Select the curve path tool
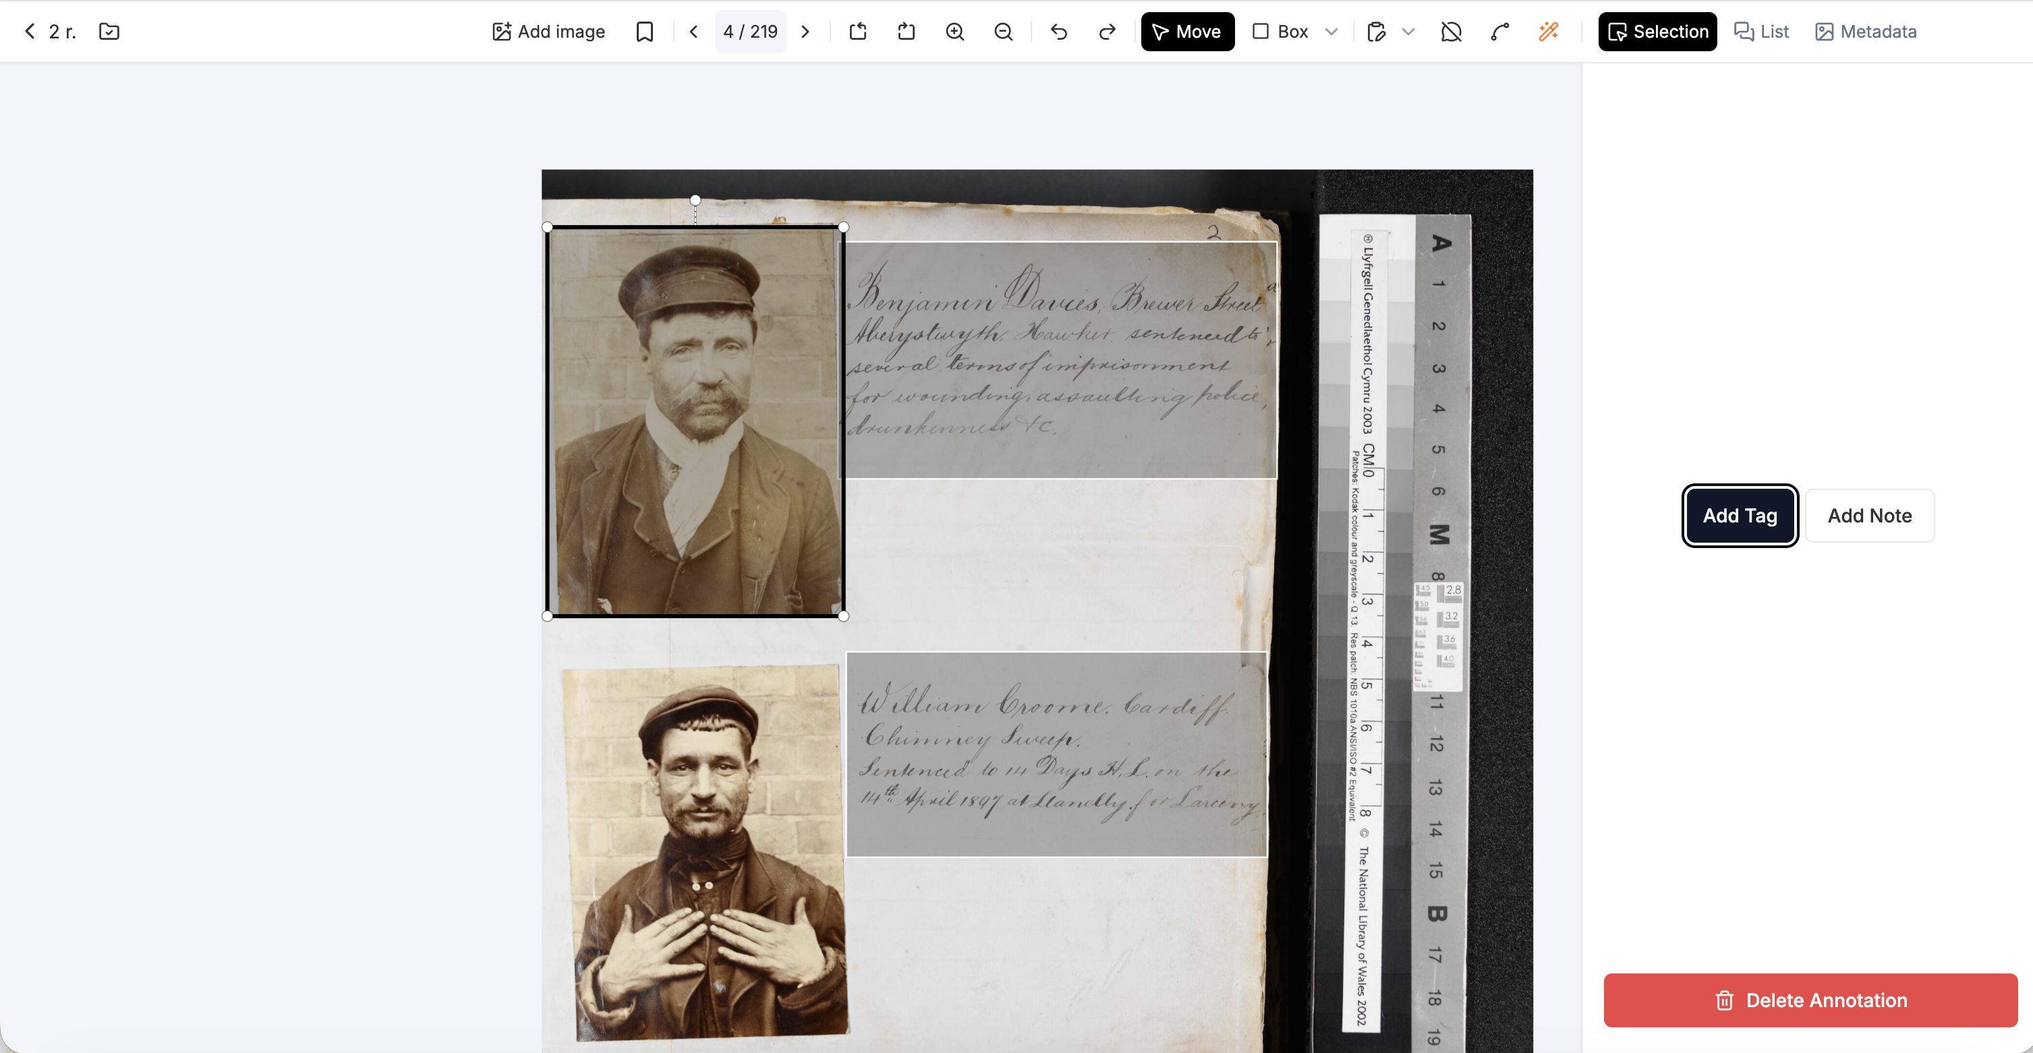 (1499, 32)
